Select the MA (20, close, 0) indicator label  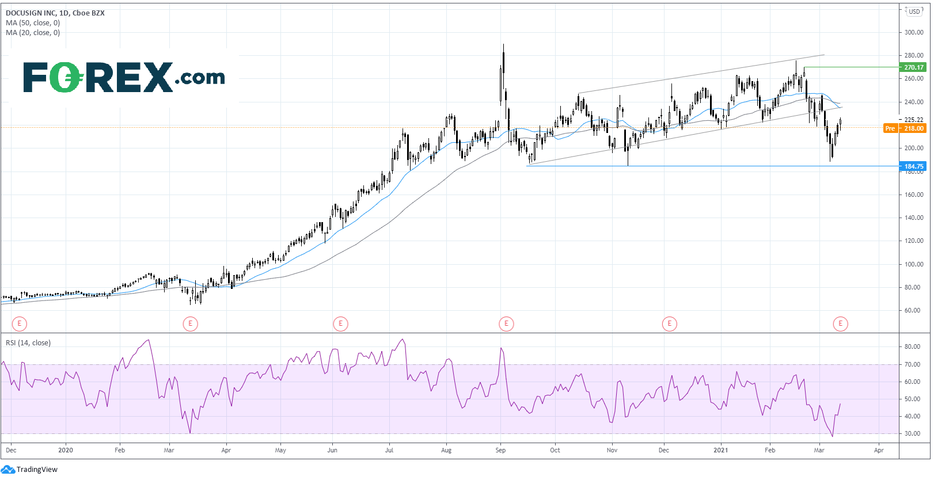tap(33, 33)
